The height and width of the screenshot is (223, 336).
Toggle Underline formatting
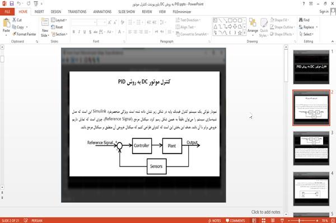(85, 32)
